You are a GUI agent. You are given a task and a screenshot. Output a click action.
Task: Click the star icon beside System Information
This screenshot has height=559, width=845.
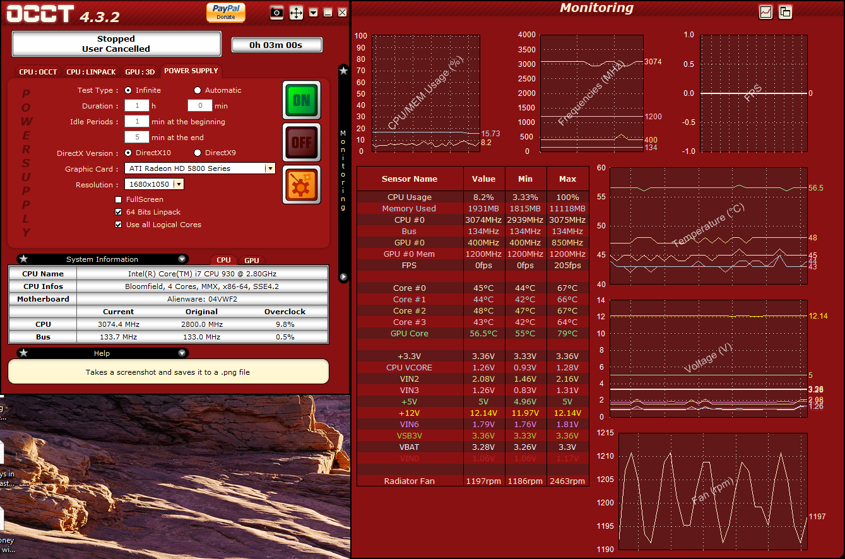point(23,259)
